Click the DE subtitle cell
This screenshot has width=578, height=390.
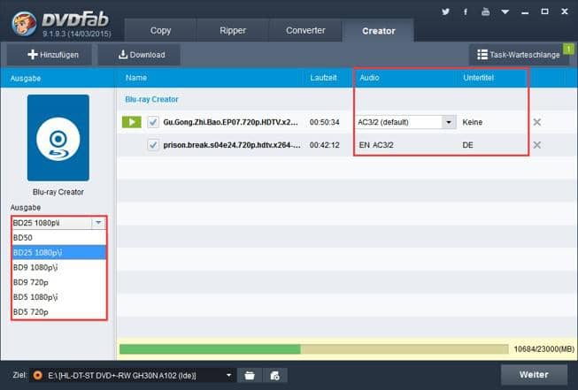point(467,145)
